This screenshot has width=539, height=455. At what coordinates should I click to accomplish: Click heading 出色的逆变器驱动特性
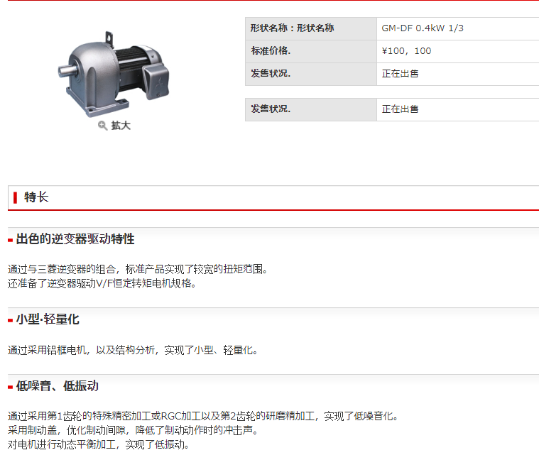75,239
